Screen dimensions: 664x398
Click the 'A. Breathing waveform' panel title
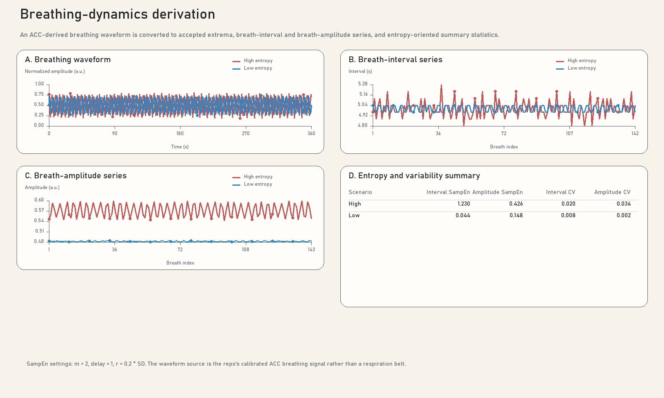68,60
